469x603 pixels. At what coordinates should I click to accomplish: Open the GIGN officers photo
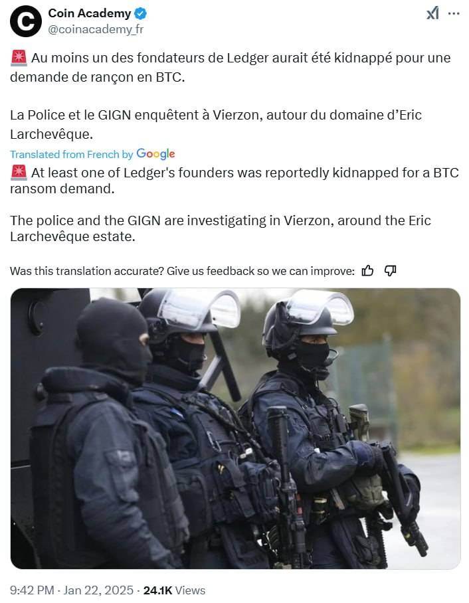point(235,428)
